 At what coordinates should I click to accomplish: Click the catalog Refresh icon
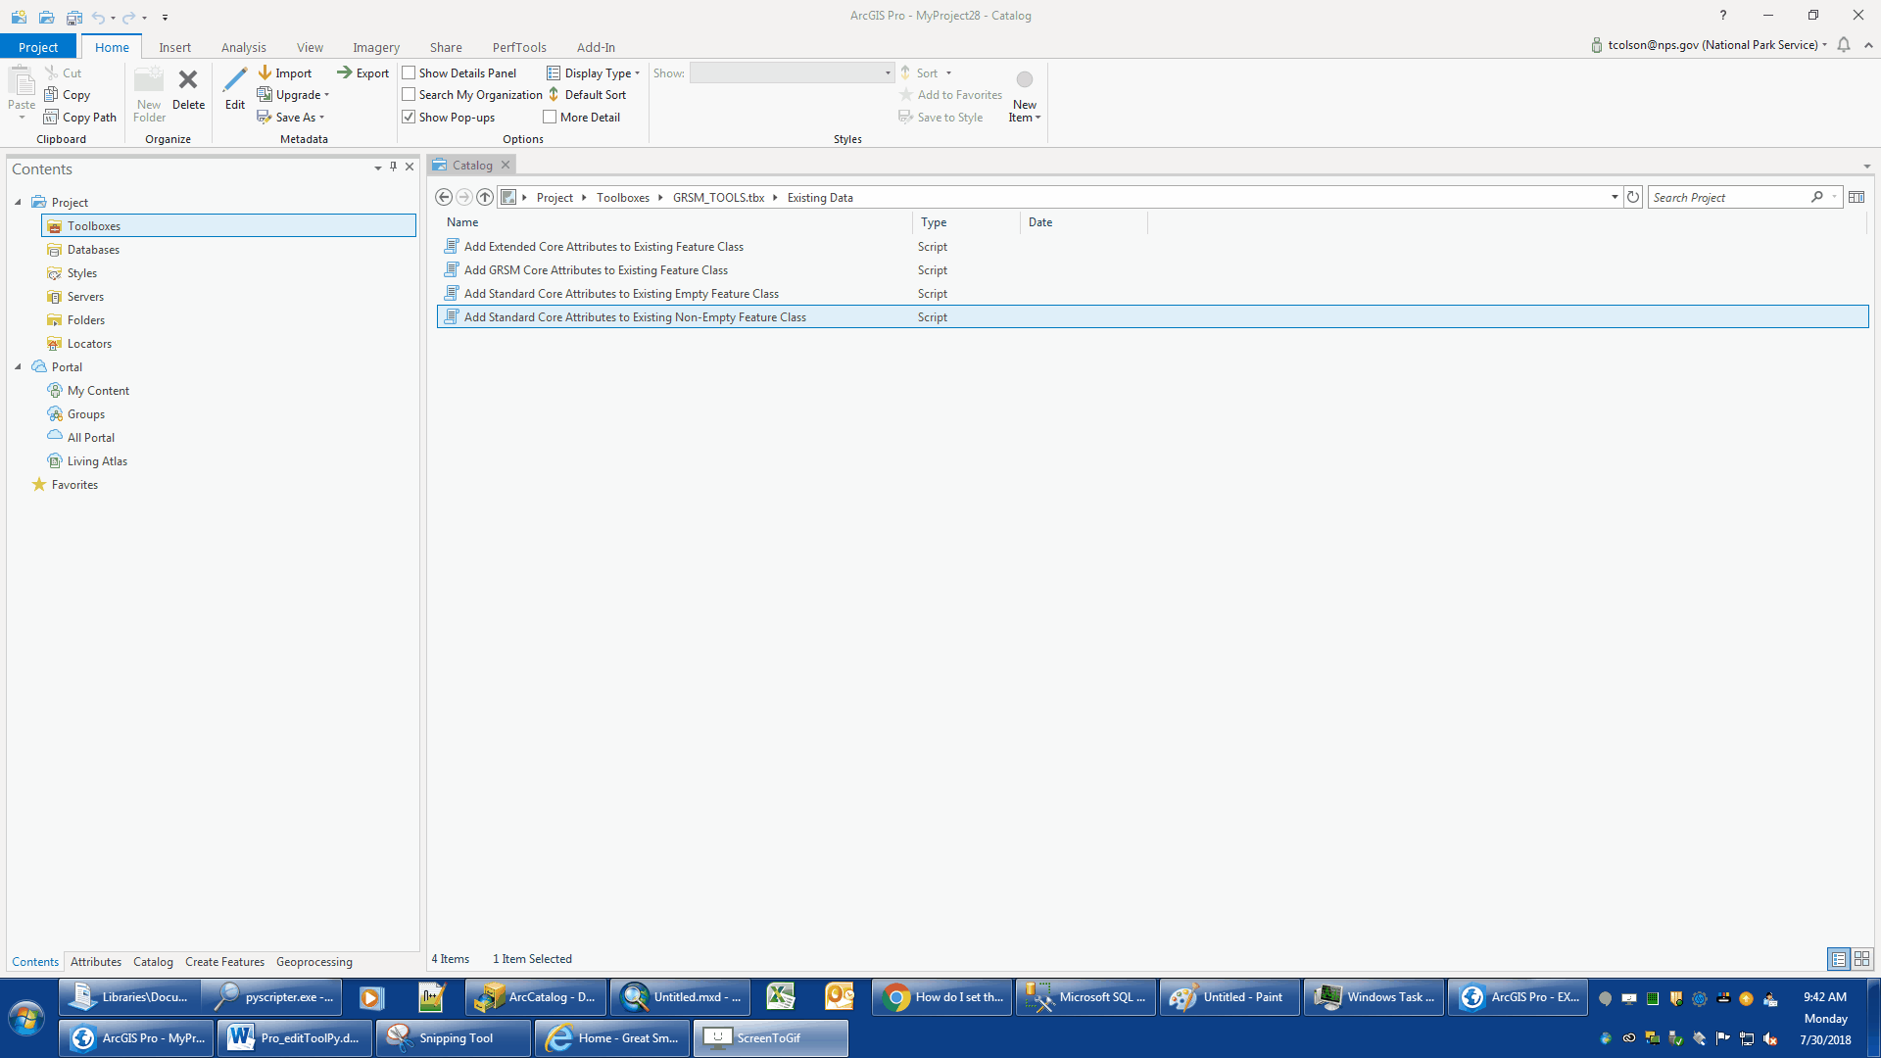point(1633,197)
